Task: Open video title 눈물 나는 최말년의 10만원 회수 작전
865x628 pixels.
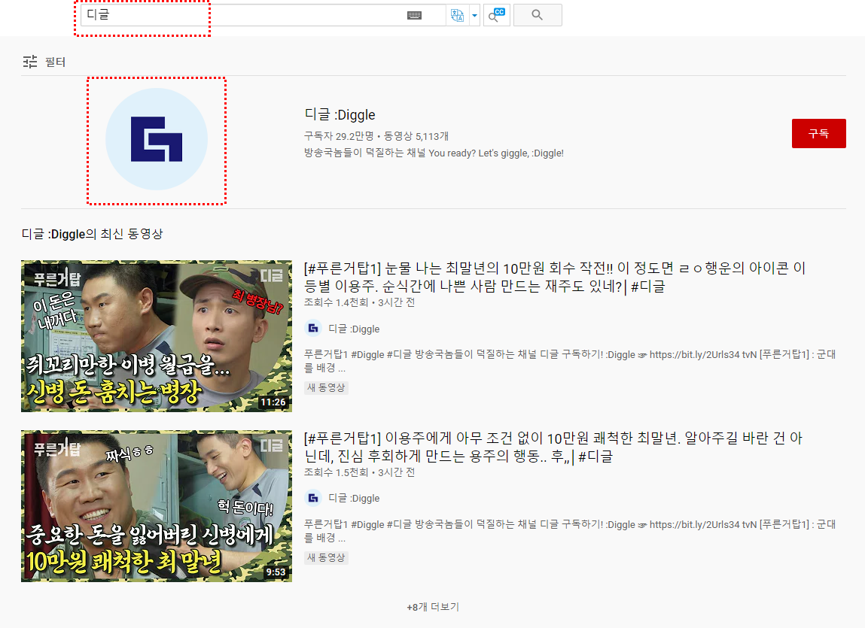Action: click(554, 277)
